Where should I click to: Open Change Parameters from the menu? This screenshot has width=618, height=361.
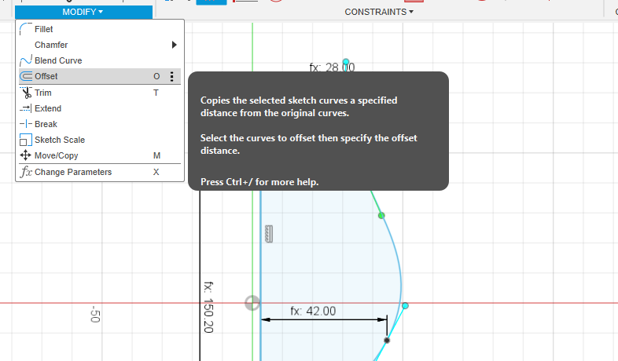[x=72, y=172]
